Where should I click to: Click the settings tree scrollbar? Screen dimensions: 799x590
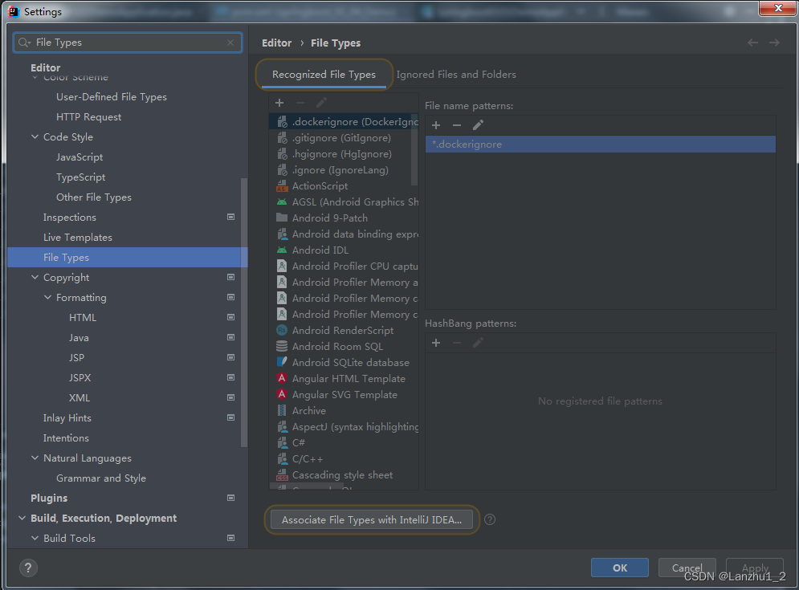point(243,312)
